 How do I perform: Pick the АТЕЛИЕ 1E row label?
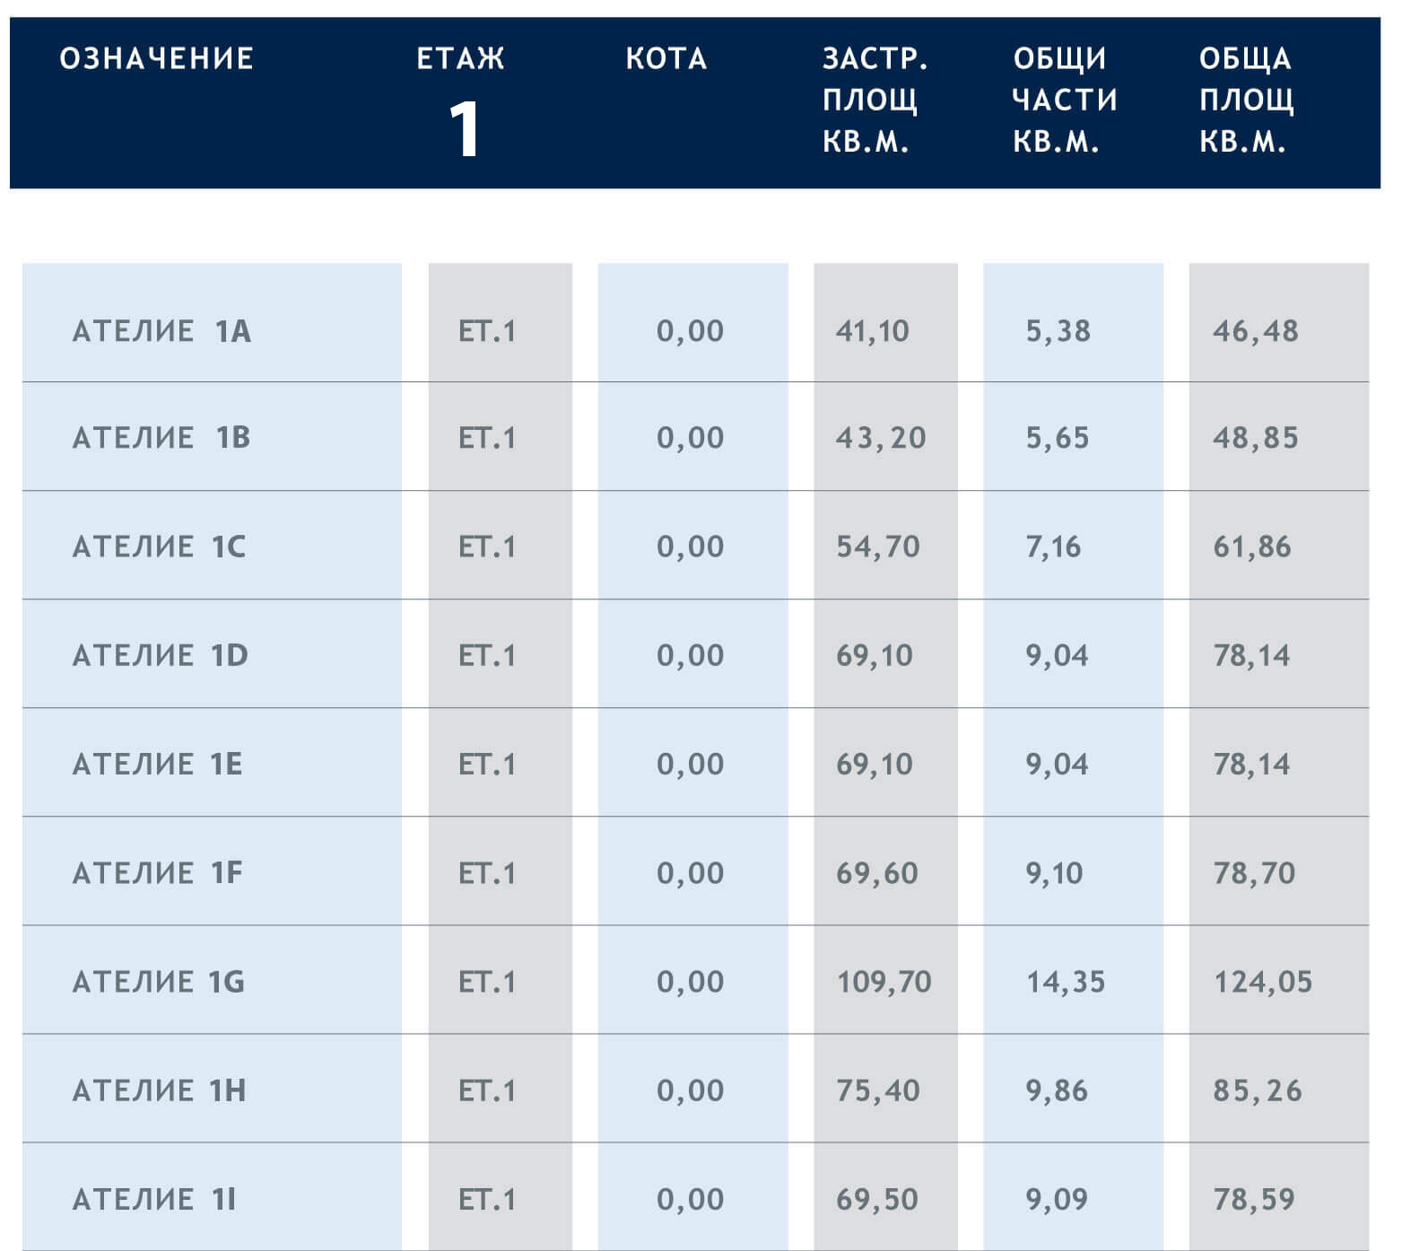157,764
